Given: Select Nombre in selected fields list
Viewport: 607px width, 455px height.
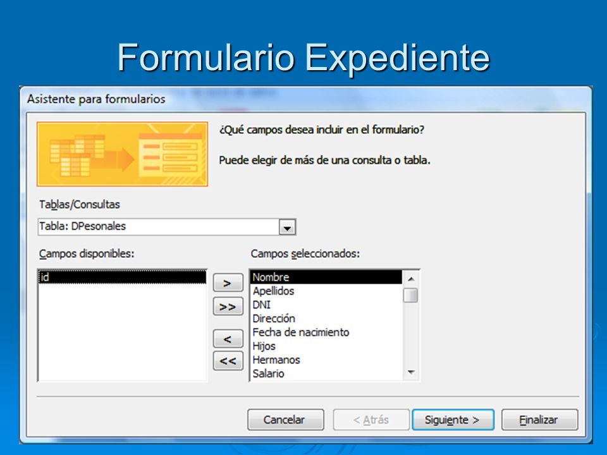Looking at the screenshot, I should (326, 277).
